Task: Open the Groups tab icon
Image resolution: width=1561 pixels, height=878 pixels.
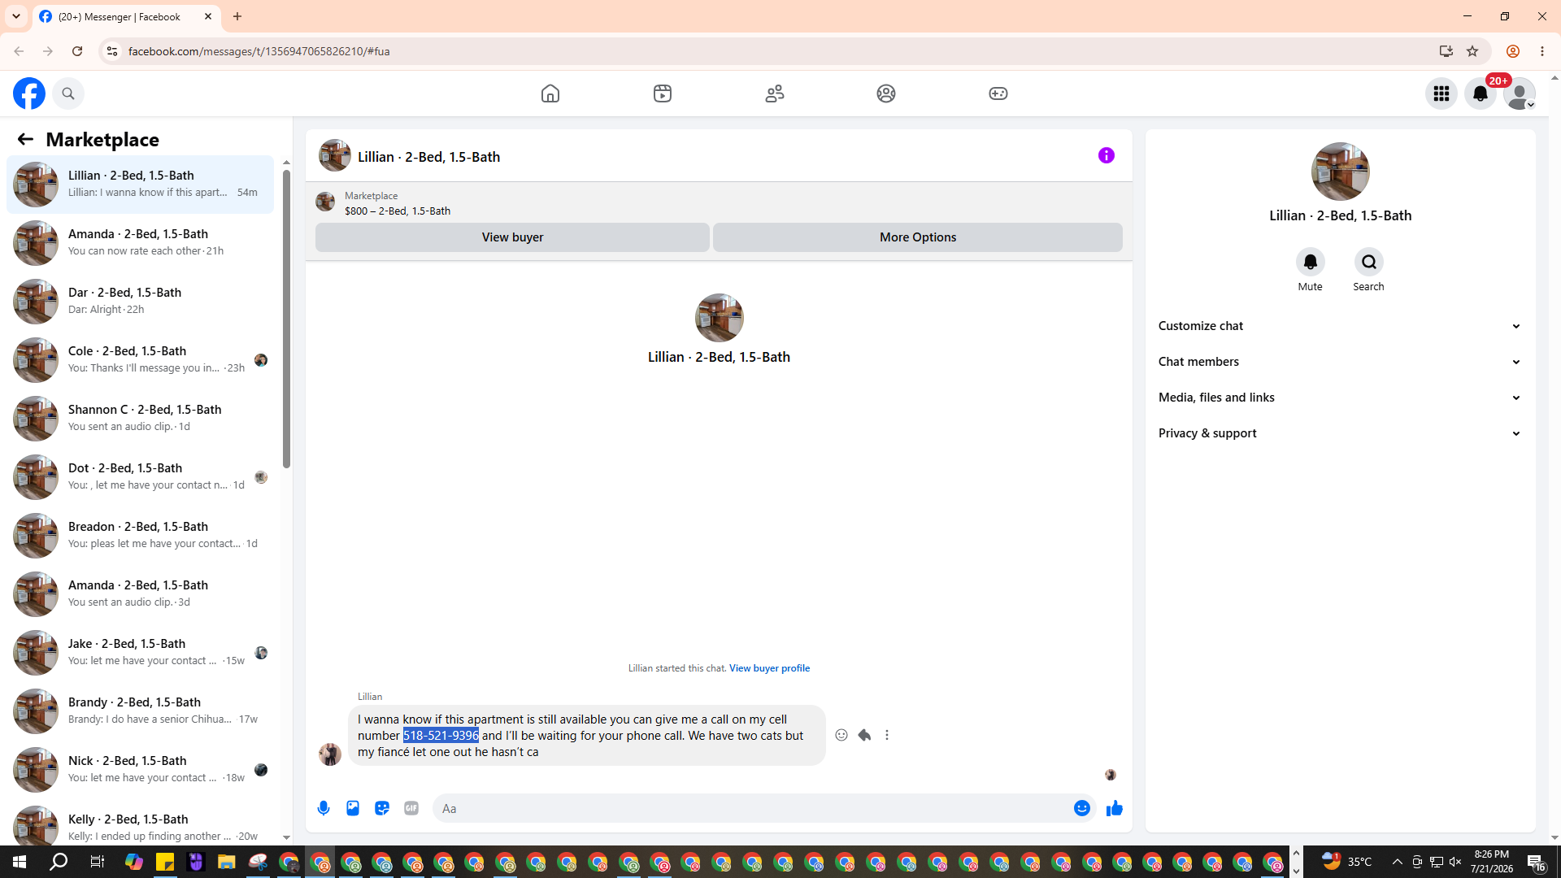Action: (886, 93)
